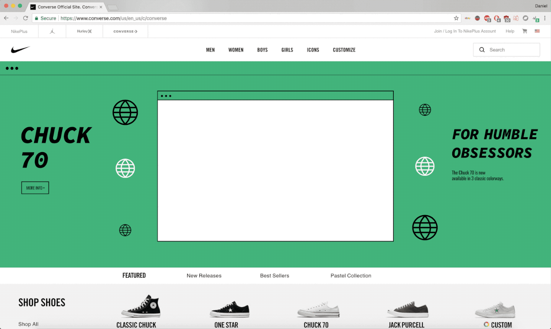
Task: Open a new browser tab
Action: pos(112,7)
